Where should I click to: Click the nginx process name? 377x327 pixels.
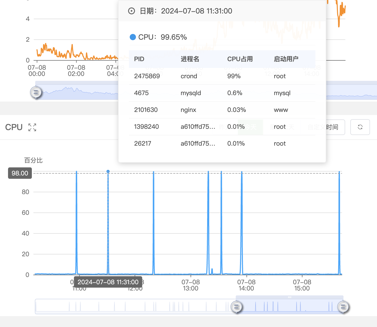pos(188,110)
